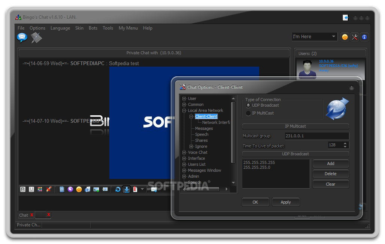Select user SOFTPEDIA-S36 in Users list
Image resolution: width=385 pixels, height=244 pixels.
pos(330,69)
